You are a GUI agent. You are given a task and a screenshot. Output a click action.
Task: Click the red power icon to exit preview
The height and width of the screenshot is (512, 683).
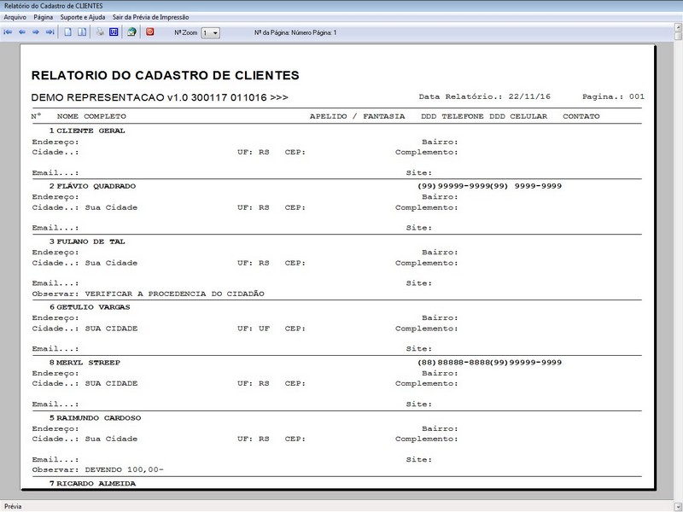[150, 32]
